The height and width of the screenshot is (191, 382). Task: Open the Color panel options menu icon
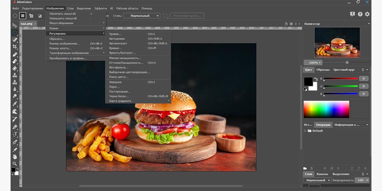tap(363, 70)
